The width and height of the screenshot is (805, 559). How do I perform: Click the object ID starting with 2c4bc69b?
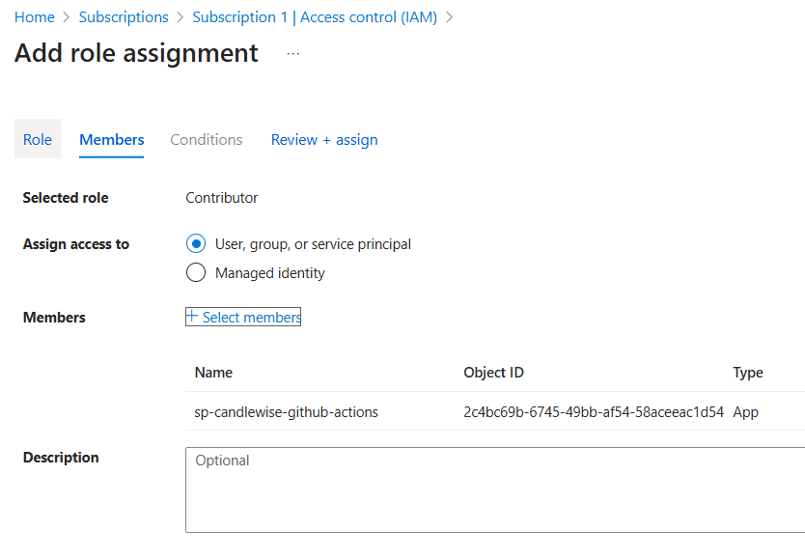point(594,412)
